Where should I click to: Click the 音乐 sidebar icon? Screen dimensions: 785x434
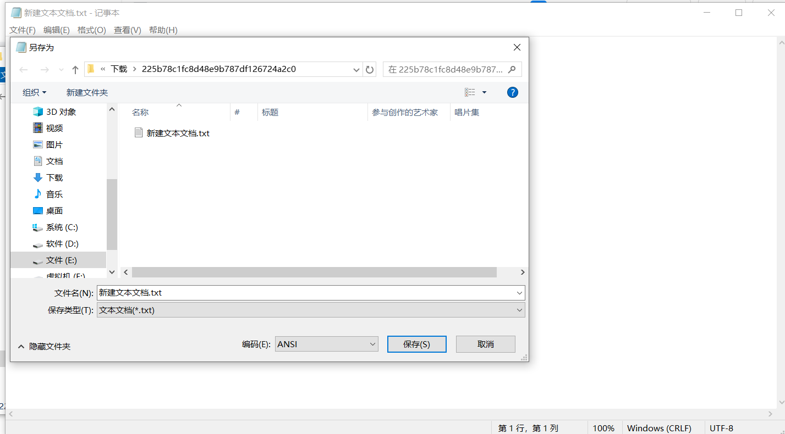point(38,194)
